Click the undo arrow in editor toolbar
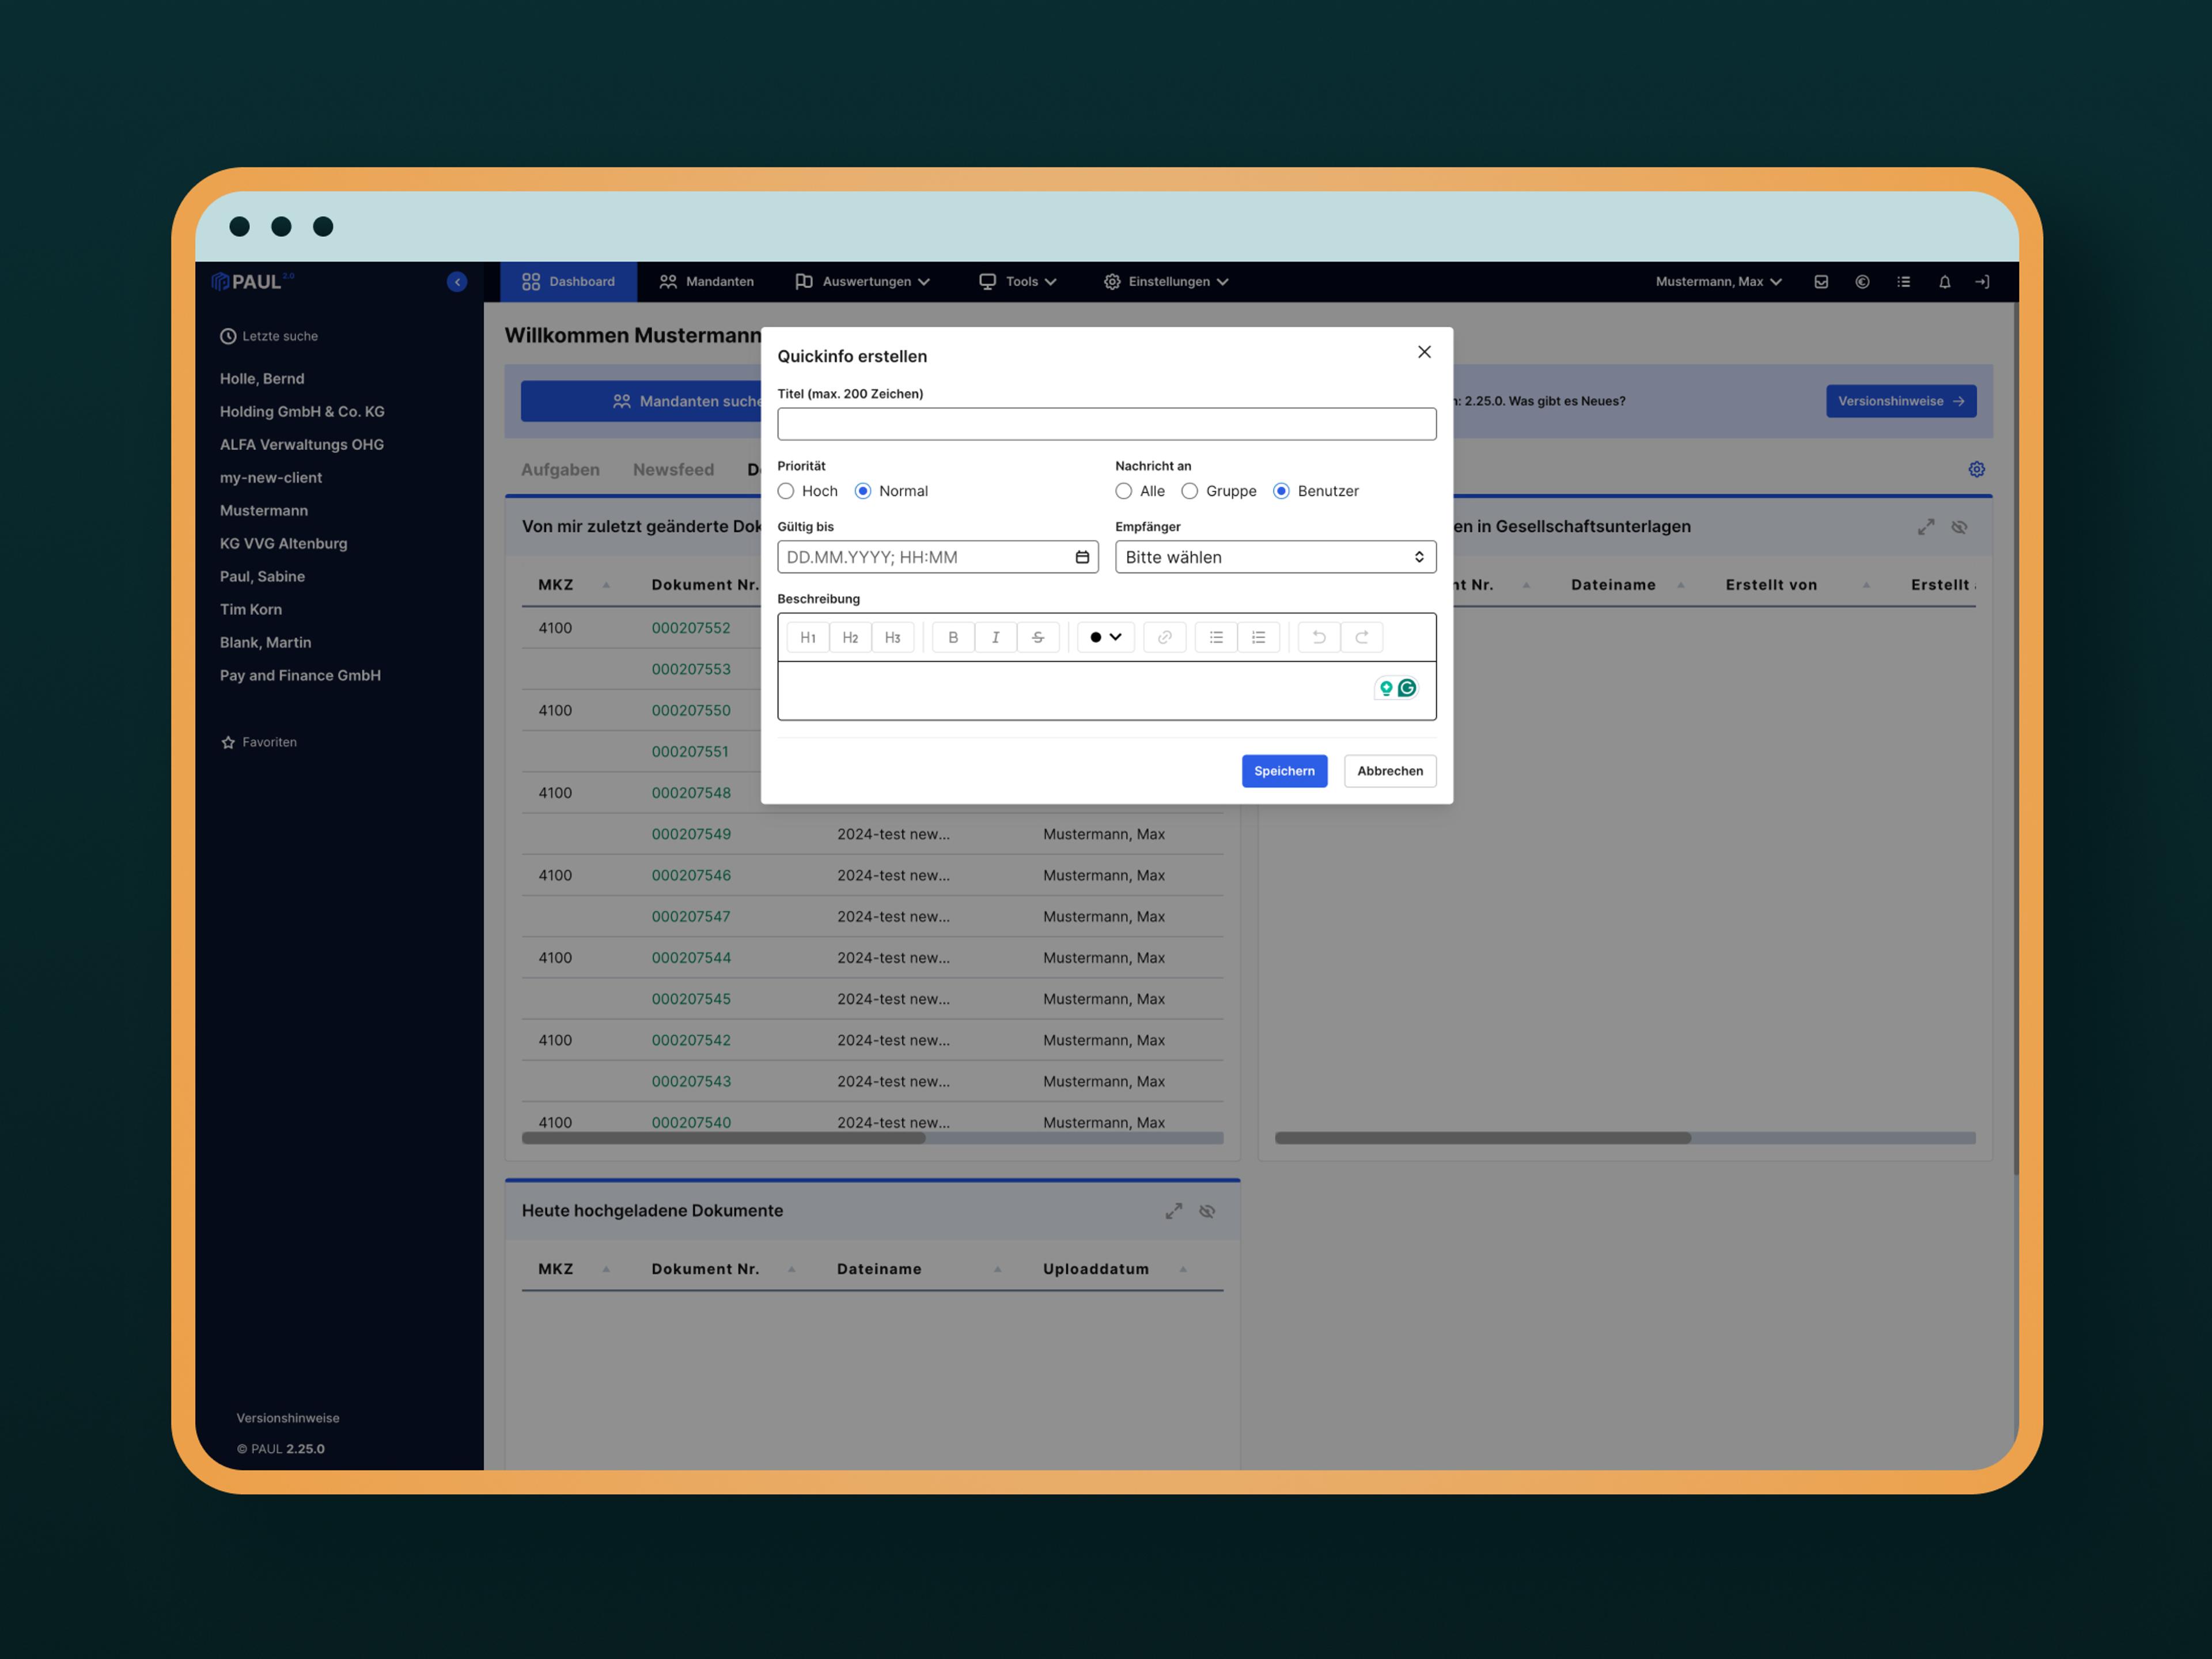The height and width of the screenshot is (1659, 2212). 1319,637
